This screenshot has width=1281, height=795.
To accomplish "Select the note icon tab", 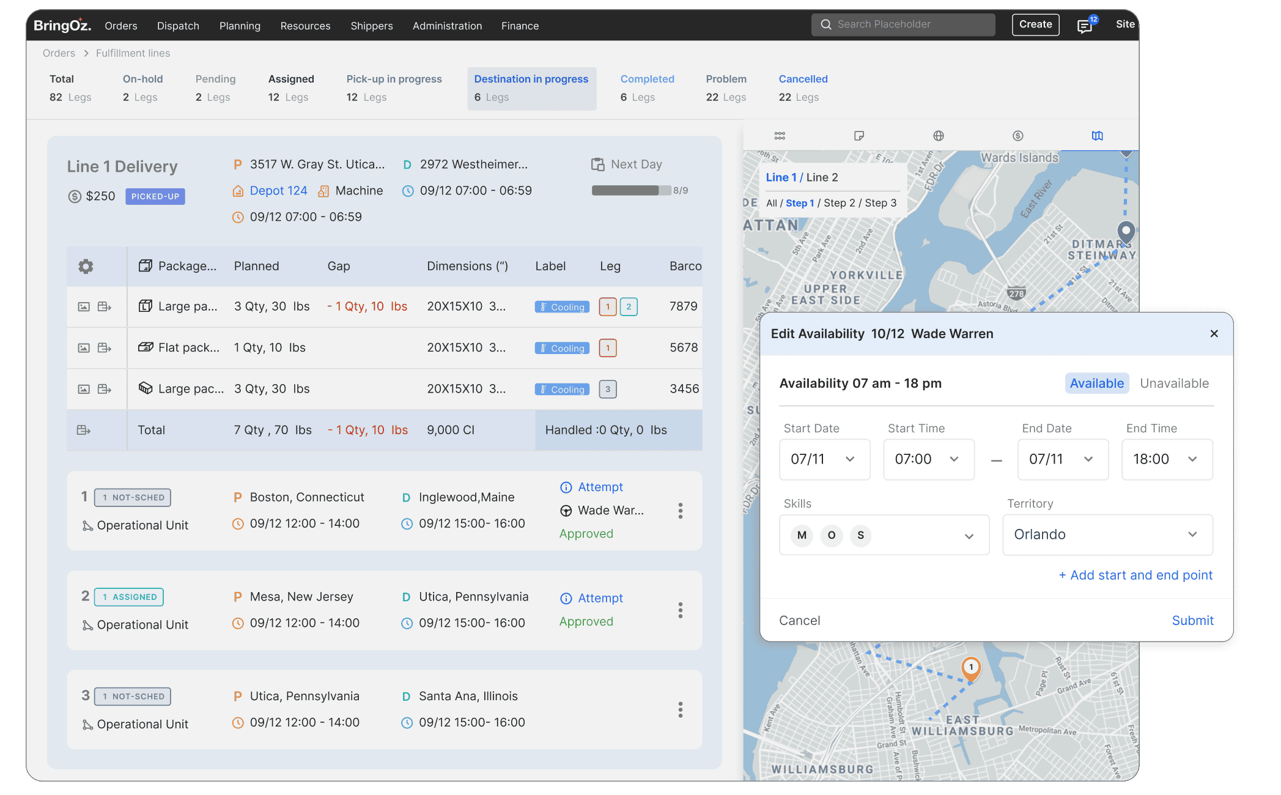I will click(x=859, y=136).
